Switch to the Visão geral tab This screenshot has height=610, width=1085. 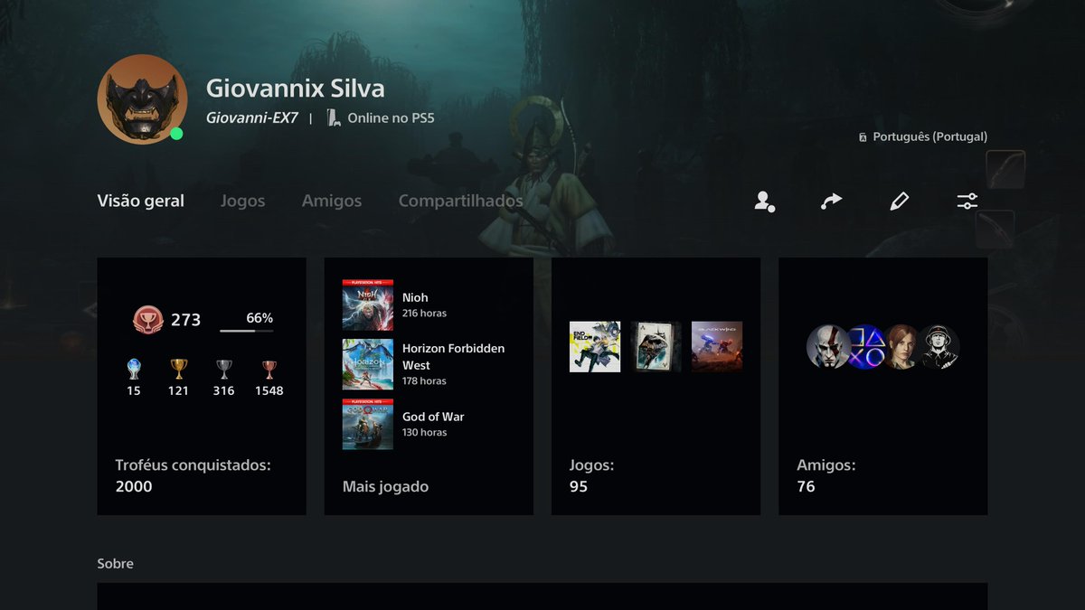pos(141,201)
